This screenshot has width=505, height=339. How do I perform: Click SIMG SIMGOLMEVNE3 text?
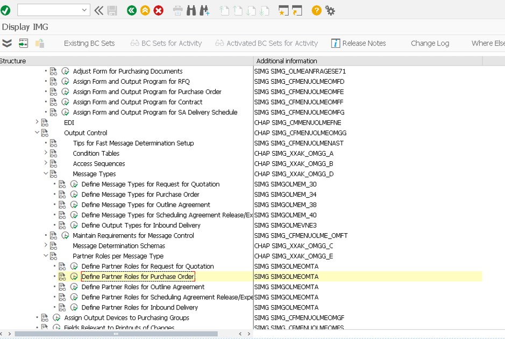[x=286, y=225]
